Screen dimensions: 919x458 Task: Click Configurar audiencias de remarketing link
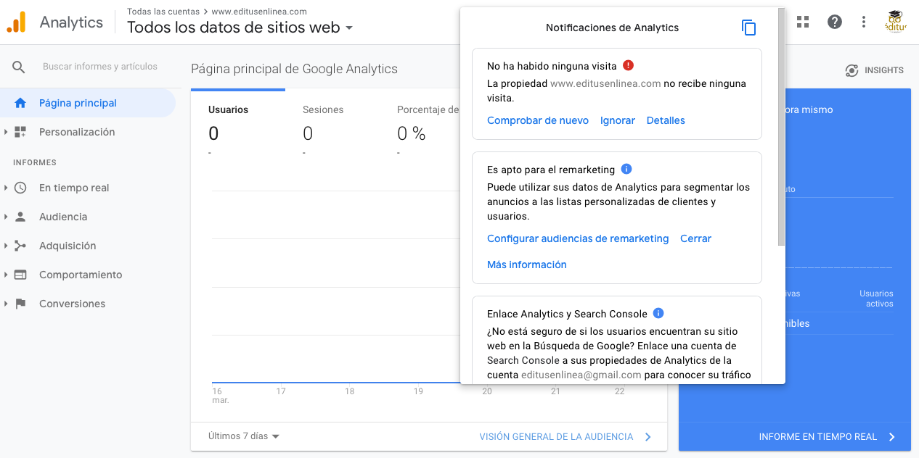click(578, 238)
